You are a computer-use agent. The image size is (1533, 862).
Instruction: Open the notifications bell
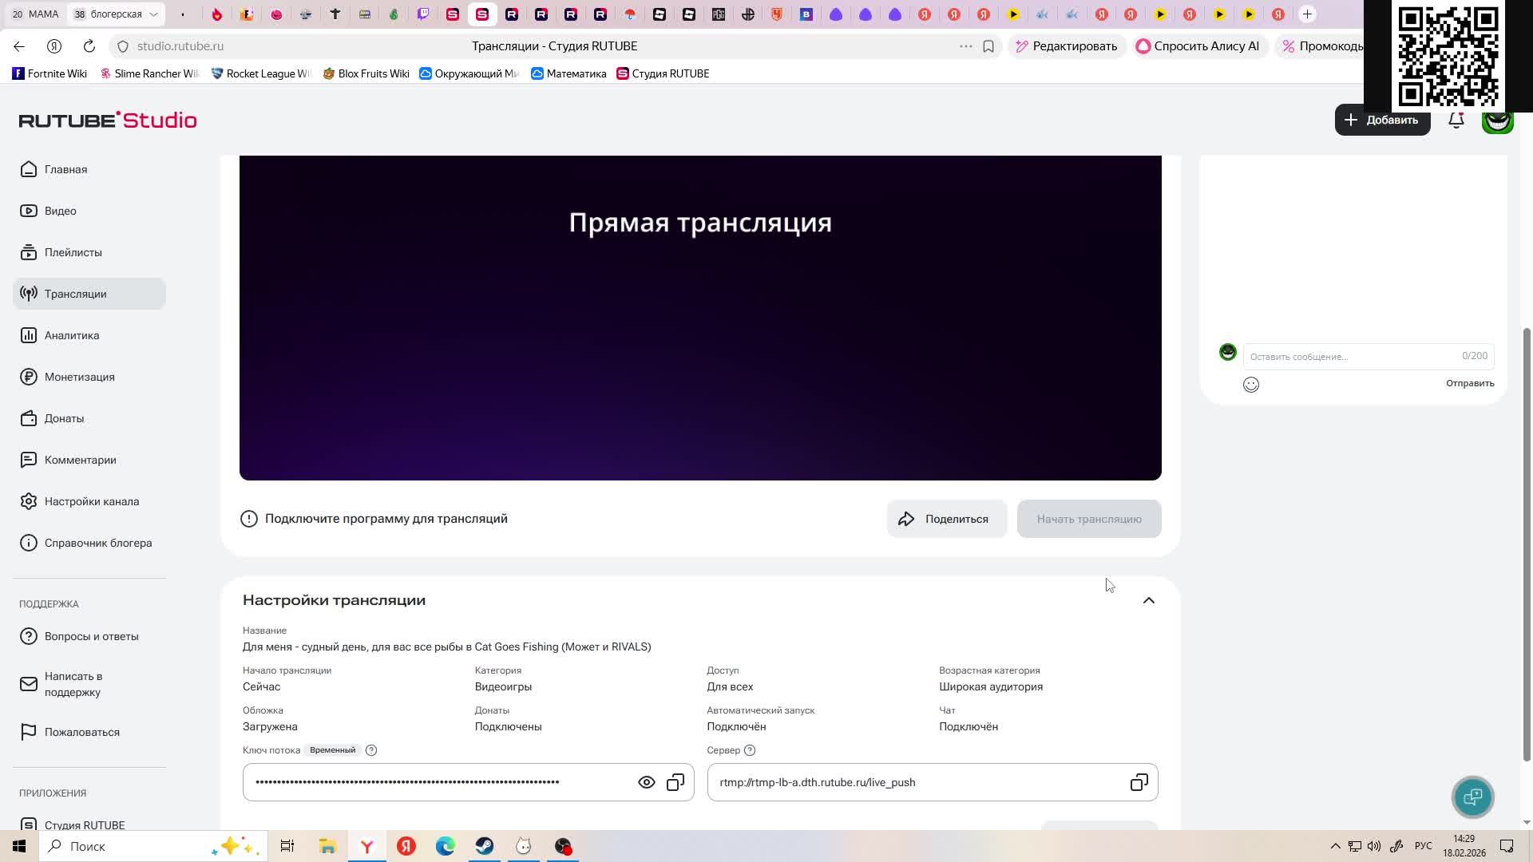(1456, 121)
